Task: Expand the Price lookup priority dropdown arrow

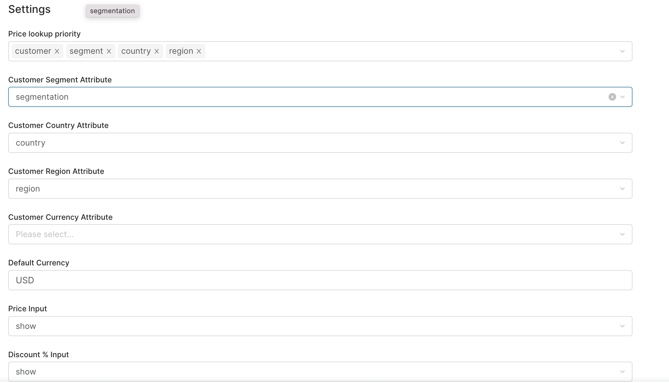Action: click(622, 51)
